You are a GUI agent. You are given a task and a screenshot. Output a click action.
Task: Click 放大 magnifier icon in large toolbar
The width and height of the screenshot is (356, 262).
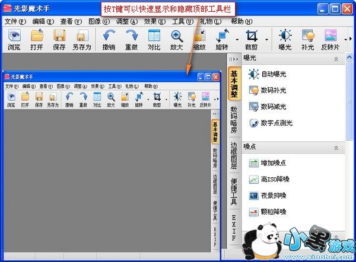click(177, 36)
